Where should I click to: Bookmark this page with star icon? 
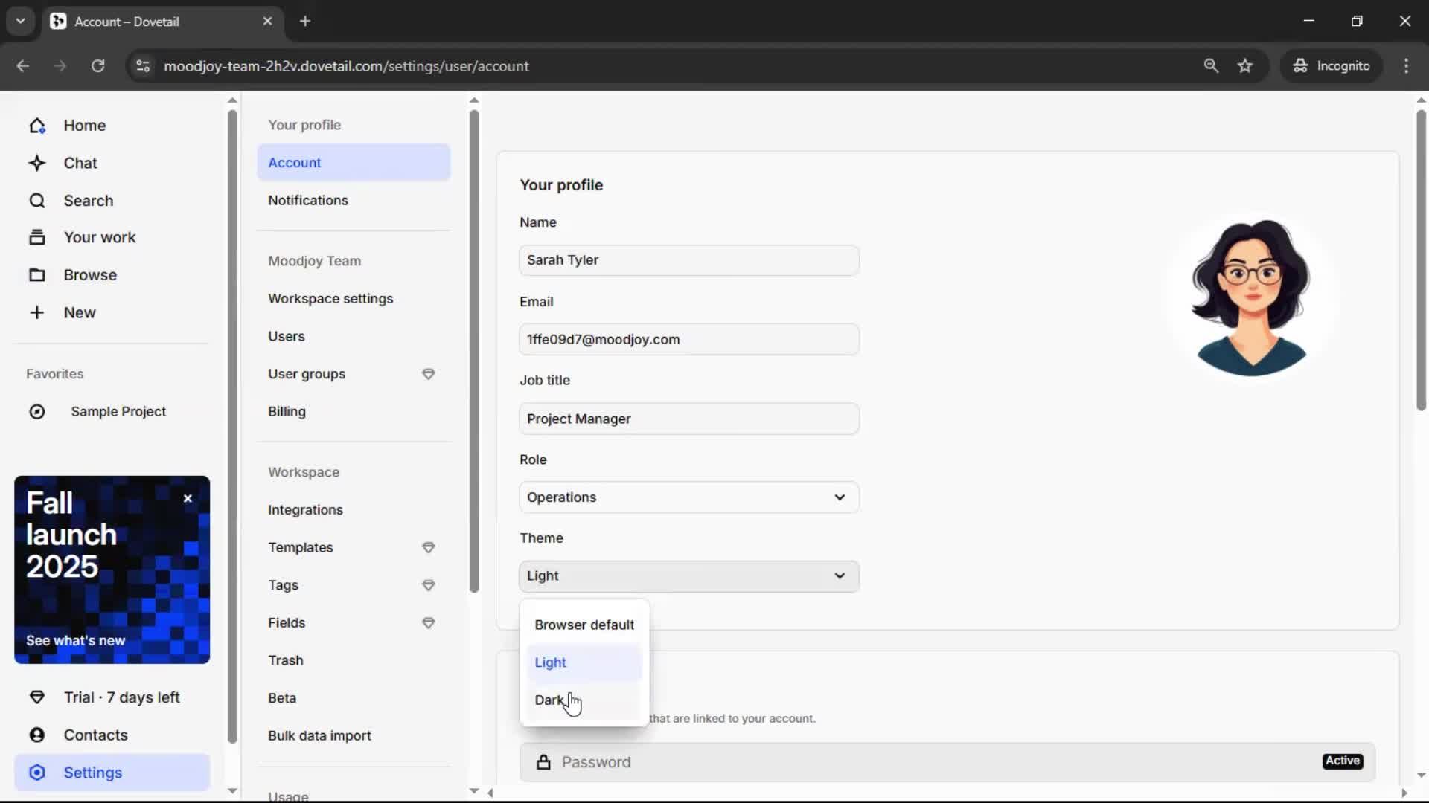pyautogui.click(x=1245, y=66)
